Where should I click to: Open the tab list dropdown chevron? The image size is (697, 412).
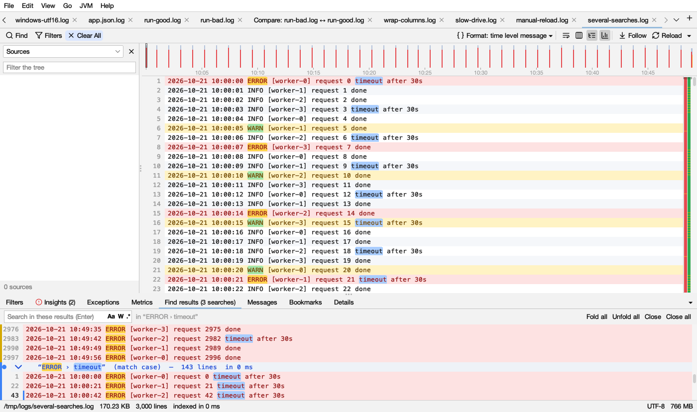pyautogui.click(x=676, y=20)
